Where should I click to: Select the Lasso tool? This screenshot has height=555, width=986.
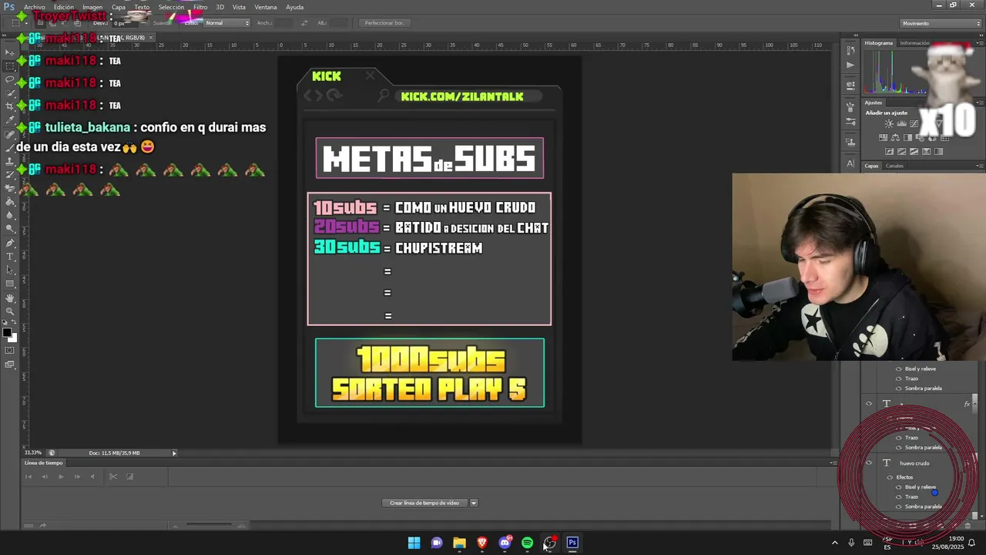[10, 79]
